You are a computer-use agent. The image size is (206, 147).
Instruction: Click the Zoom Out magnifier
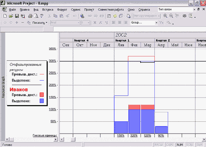coord(171,16)
